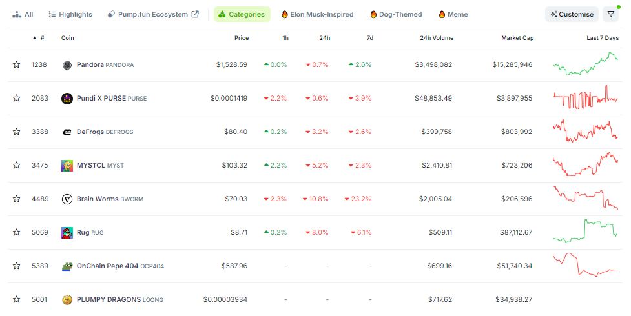Switch to the Highlights tab
The width and height of the screenshot is (631, 316).
point(70,14)
